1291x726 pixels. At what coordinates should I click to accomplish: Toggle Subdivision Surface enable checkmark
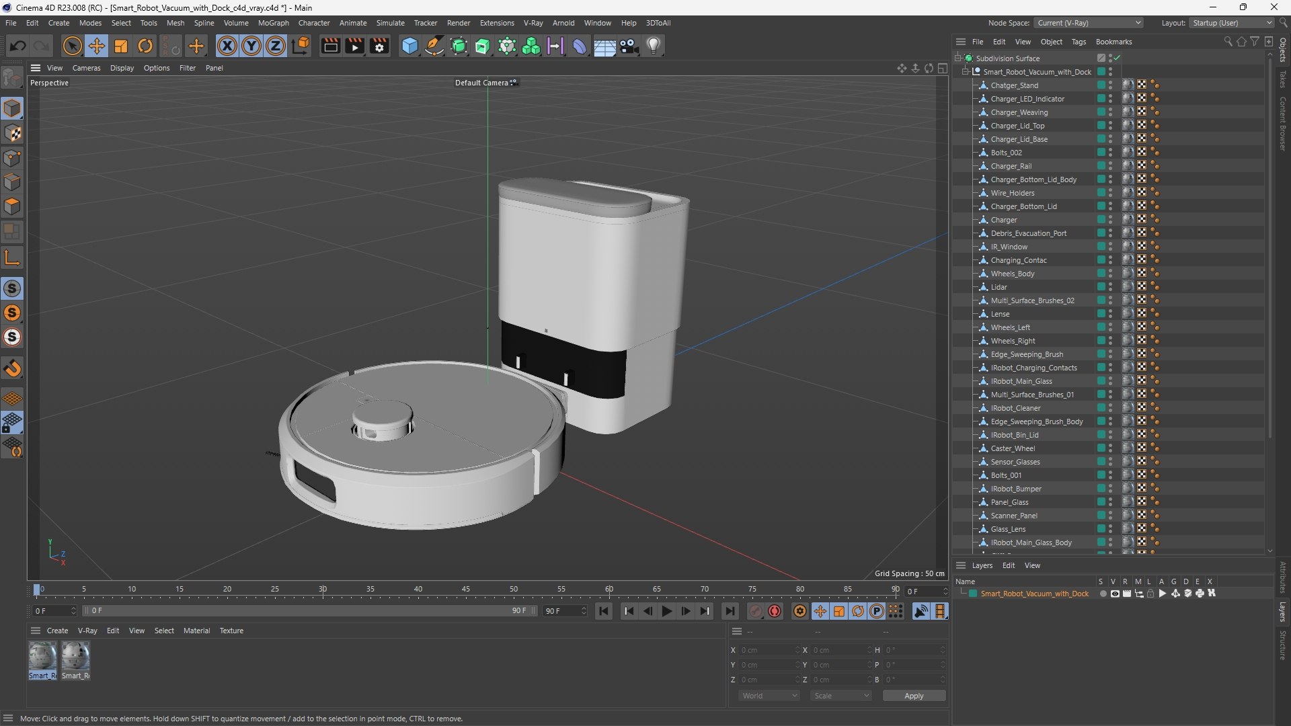tap(1118, 58)
